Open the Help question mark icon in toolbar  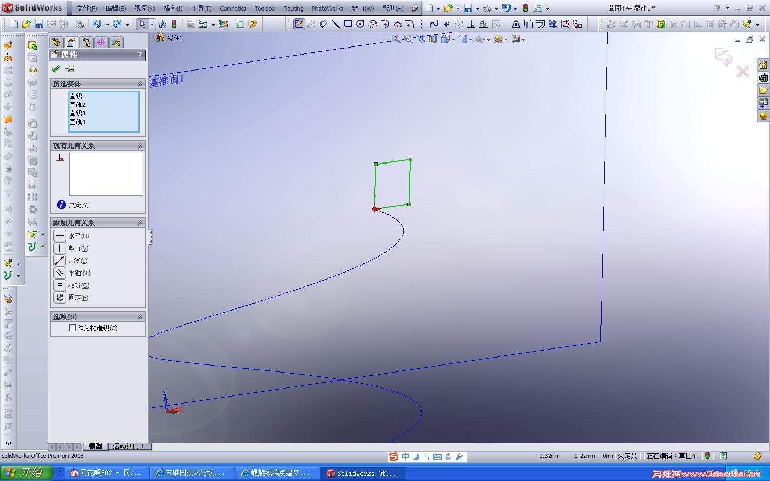tap(252, 24)
